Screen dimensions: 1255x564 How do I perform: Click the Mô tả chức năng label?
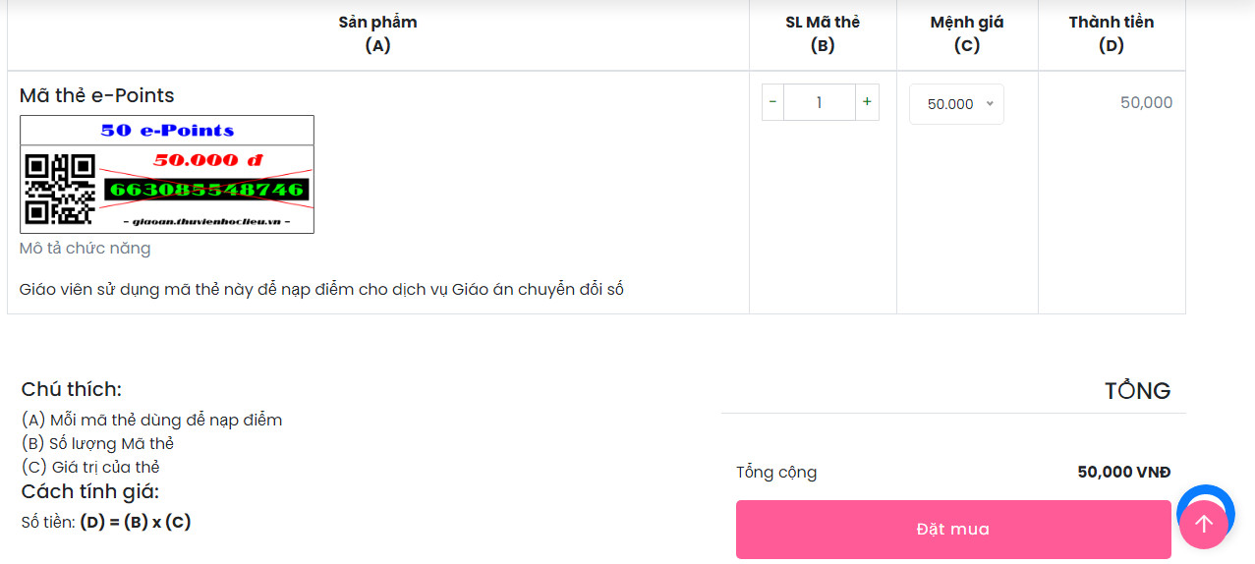(x=86, y=249)
